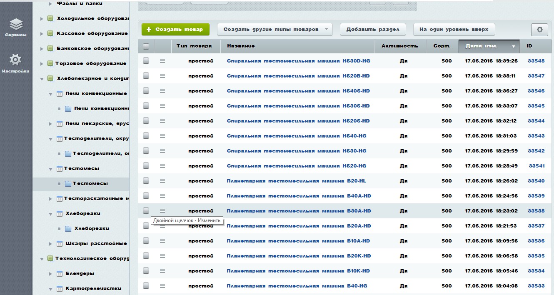Open product Спиральная тестомесильная машина HS30D-HG
554x295 pixels.
click(298, 61)
